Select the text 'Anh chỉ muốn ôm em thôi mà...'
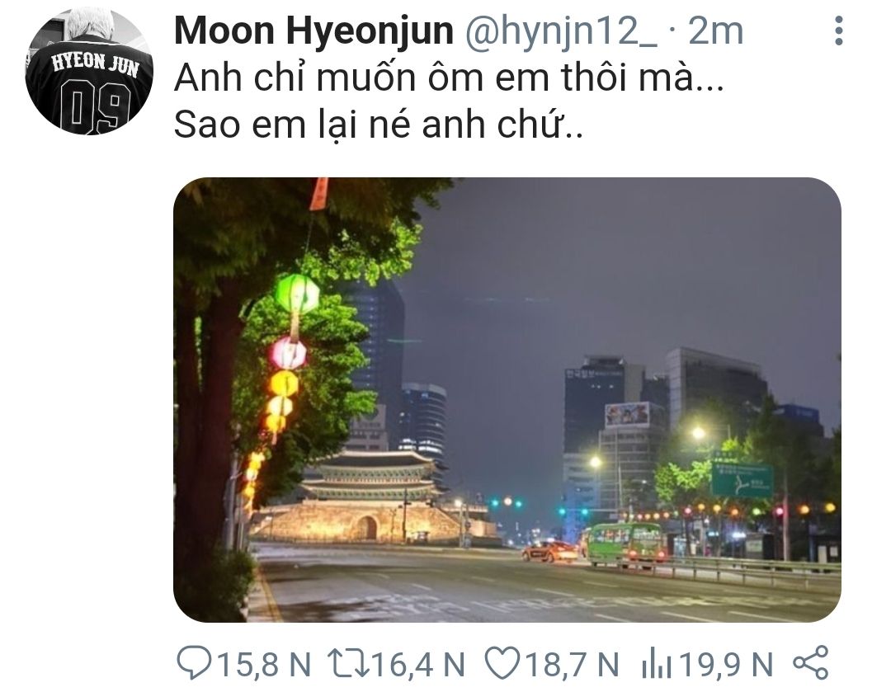 (x=449, y=78)
